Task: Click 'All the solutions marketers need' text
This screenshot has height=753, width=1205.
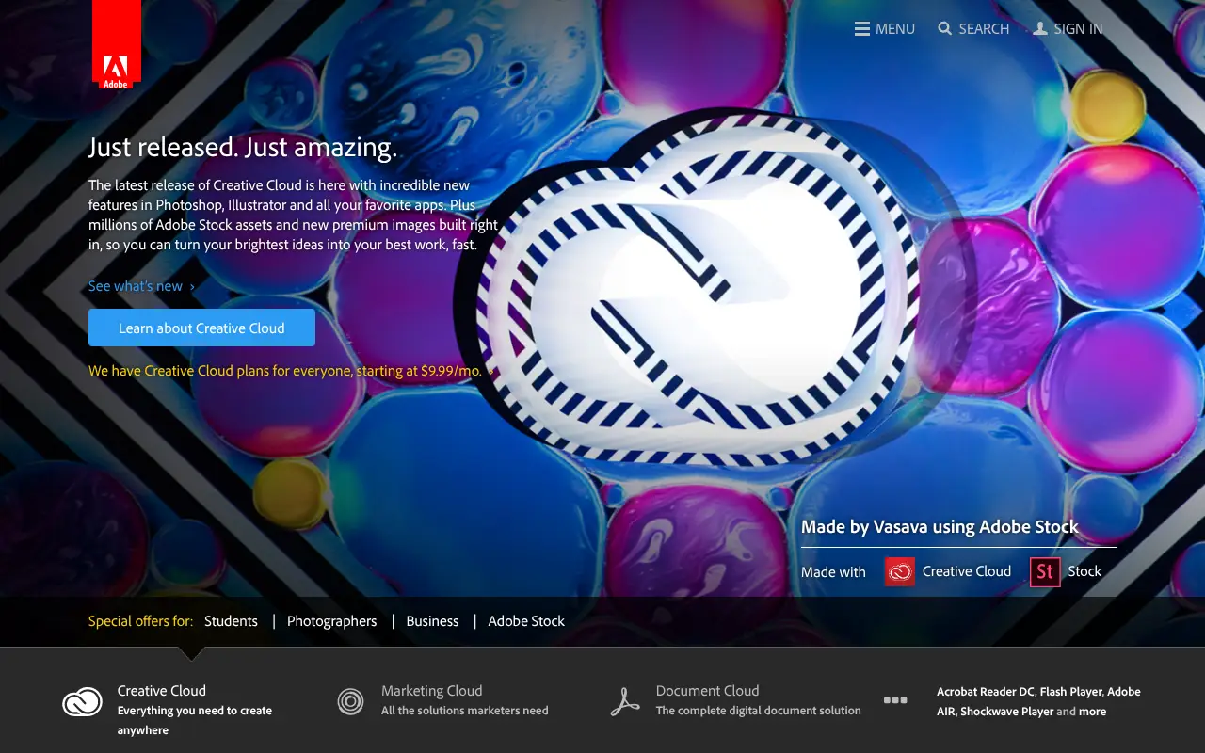Action: pyautogui.click(x=464, y=711)
